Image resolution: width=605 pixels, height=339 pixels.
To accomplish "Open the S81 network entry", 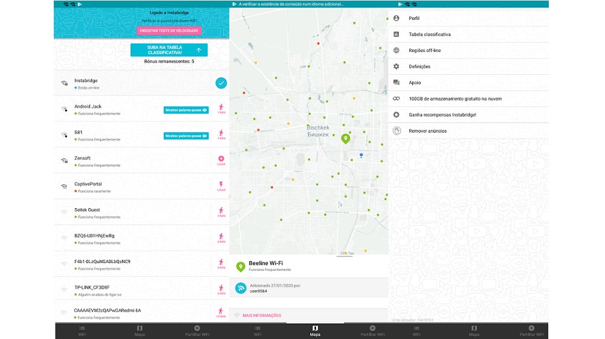I will (x=141, y=135).
